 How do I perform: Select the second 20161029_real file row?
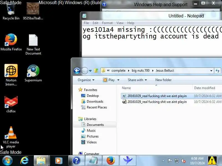[171, 102]
